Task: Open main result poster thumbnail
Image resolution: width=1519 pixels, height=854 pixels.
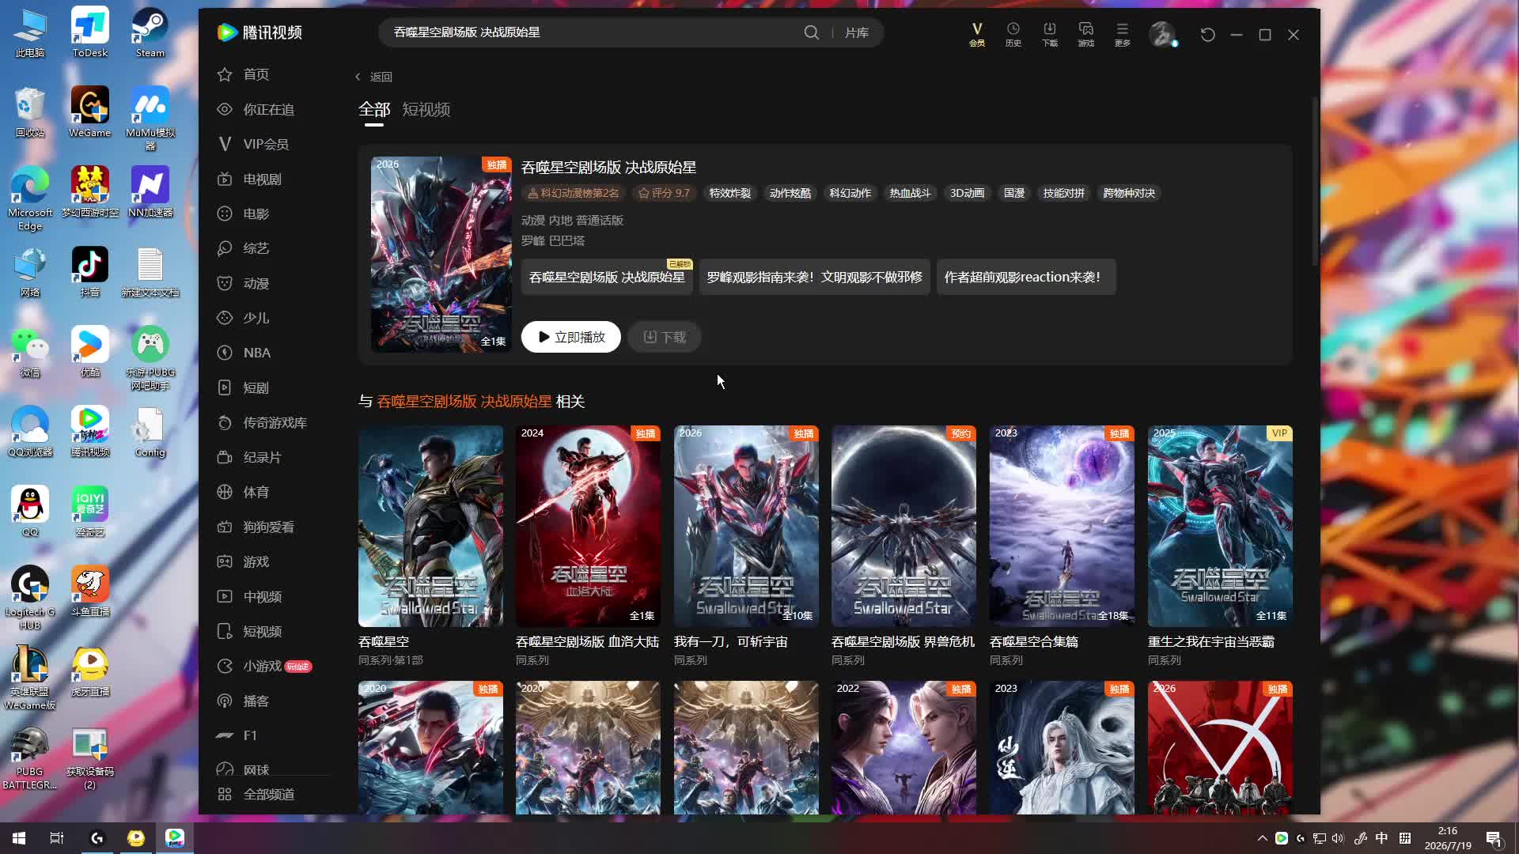Action: pos(441,254)
